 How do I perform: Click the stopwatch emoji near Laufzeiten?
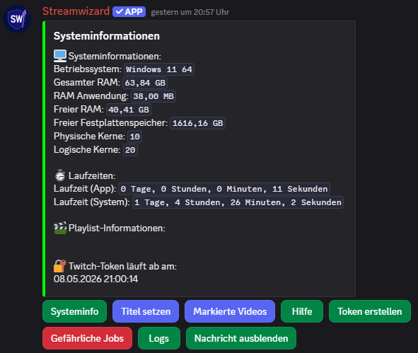60,175
